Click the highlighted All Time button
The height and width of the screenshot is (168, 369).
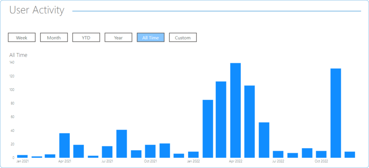pyautogui.click(x=151, y=37)
